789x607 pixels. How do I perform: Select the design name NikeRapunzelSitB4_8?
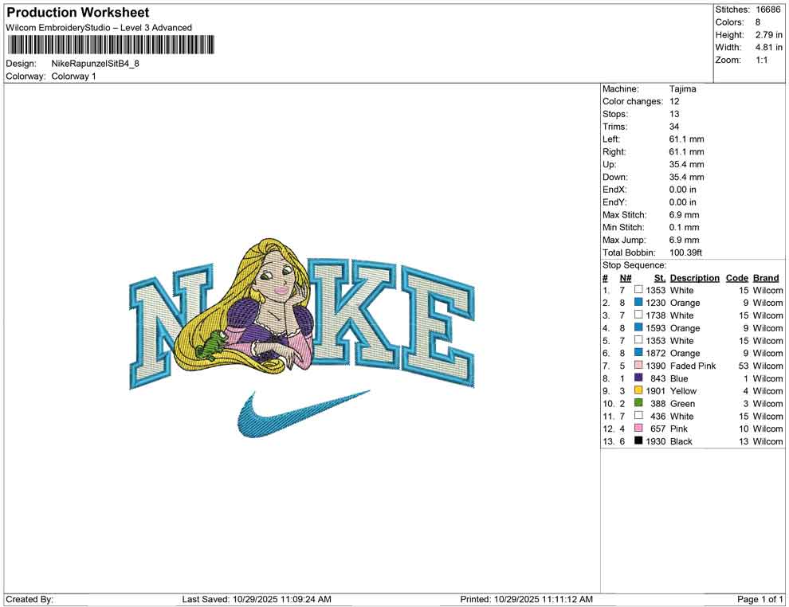click(96, 64)
